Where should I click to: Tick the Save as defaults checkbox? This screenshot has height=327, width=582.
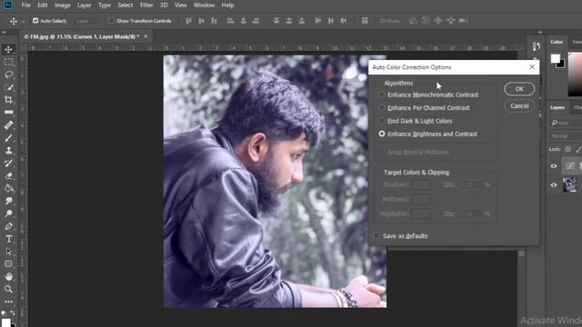(376, 236)
